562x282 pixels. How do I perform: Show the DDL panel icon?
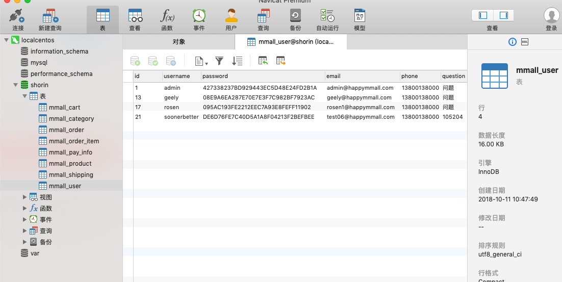pos(525,42)
